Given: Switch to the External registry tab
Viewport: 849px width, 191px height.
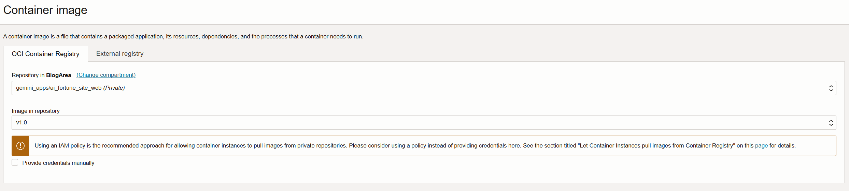Looking at the screenshot, I should tap(120, 54).
